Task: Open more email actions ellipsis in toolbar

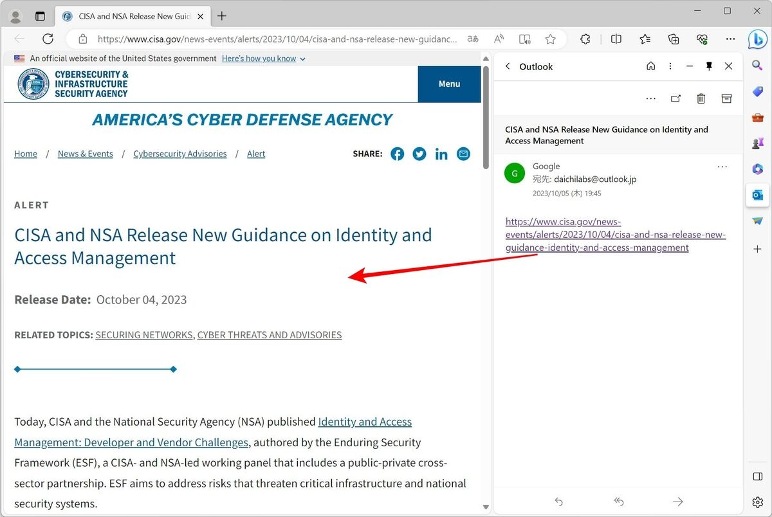Action: click(x=651, y=98)
